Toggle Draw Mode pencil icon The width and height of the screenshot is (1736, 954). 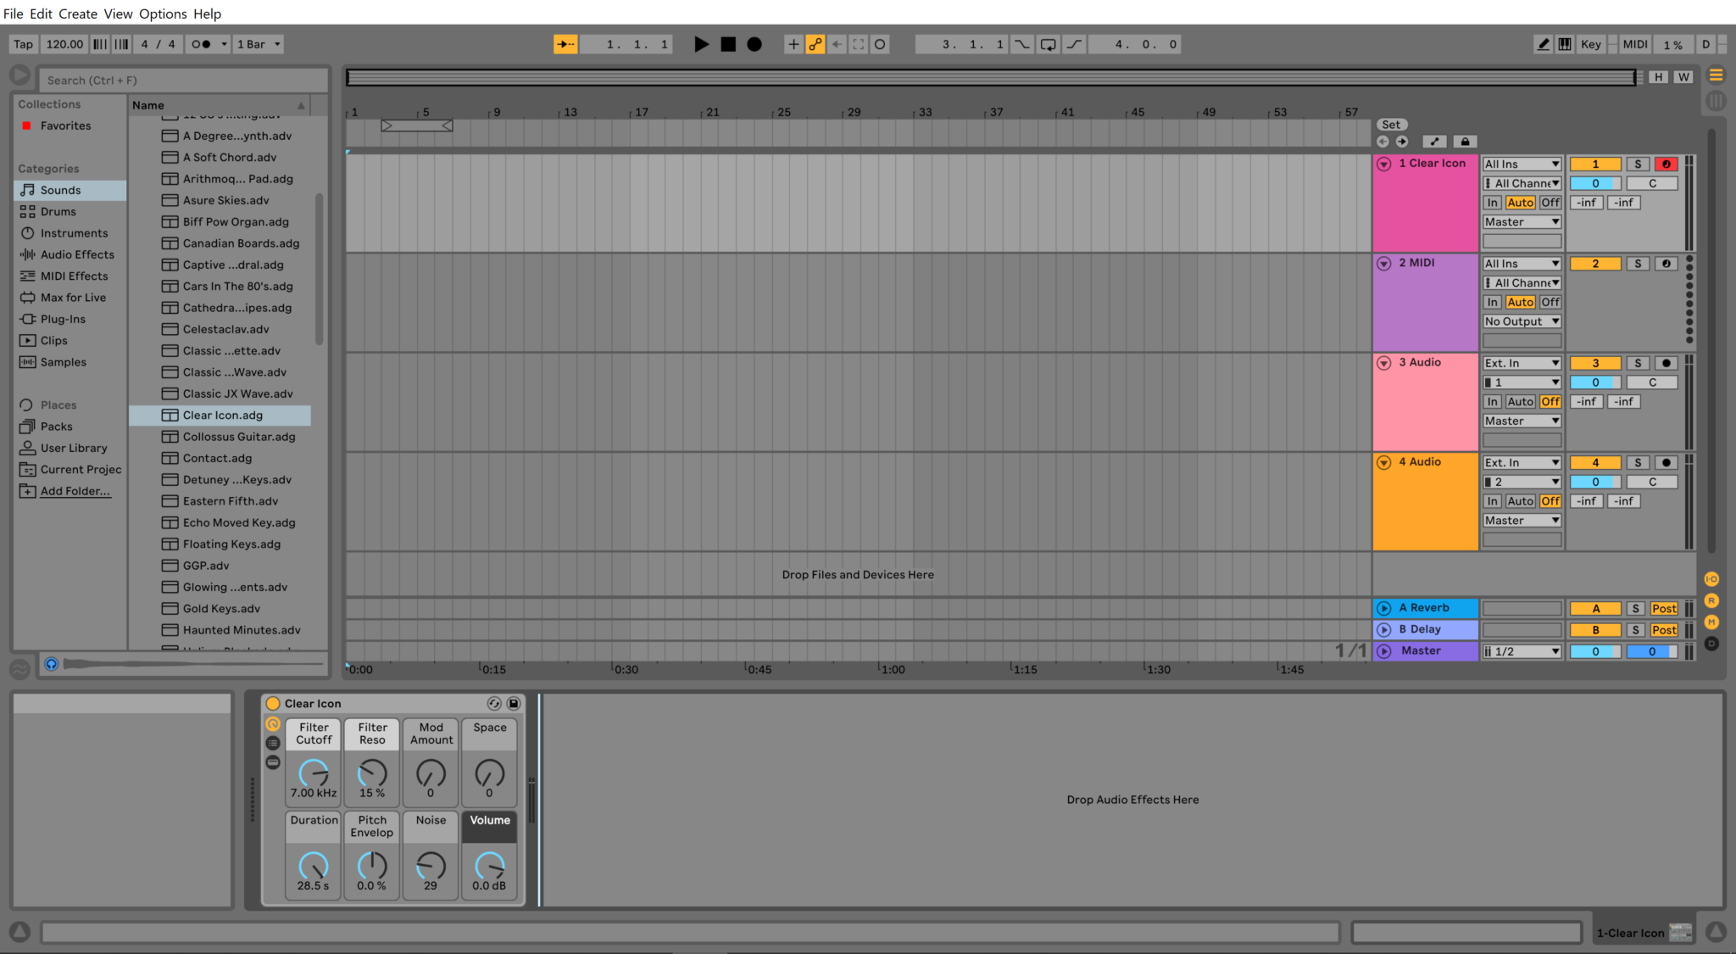click(x=1544, y=44)
